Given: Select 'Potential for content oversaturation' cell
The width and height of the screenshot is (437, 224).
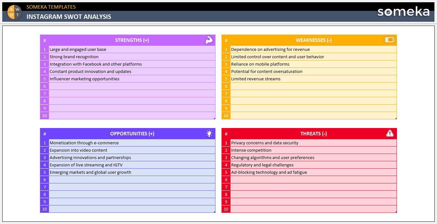Looking at the screenshot, I should (313, 72).
